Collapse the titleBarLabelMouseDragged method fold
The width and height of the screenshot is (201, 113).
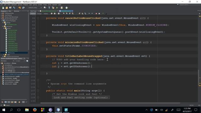(38, 56)
